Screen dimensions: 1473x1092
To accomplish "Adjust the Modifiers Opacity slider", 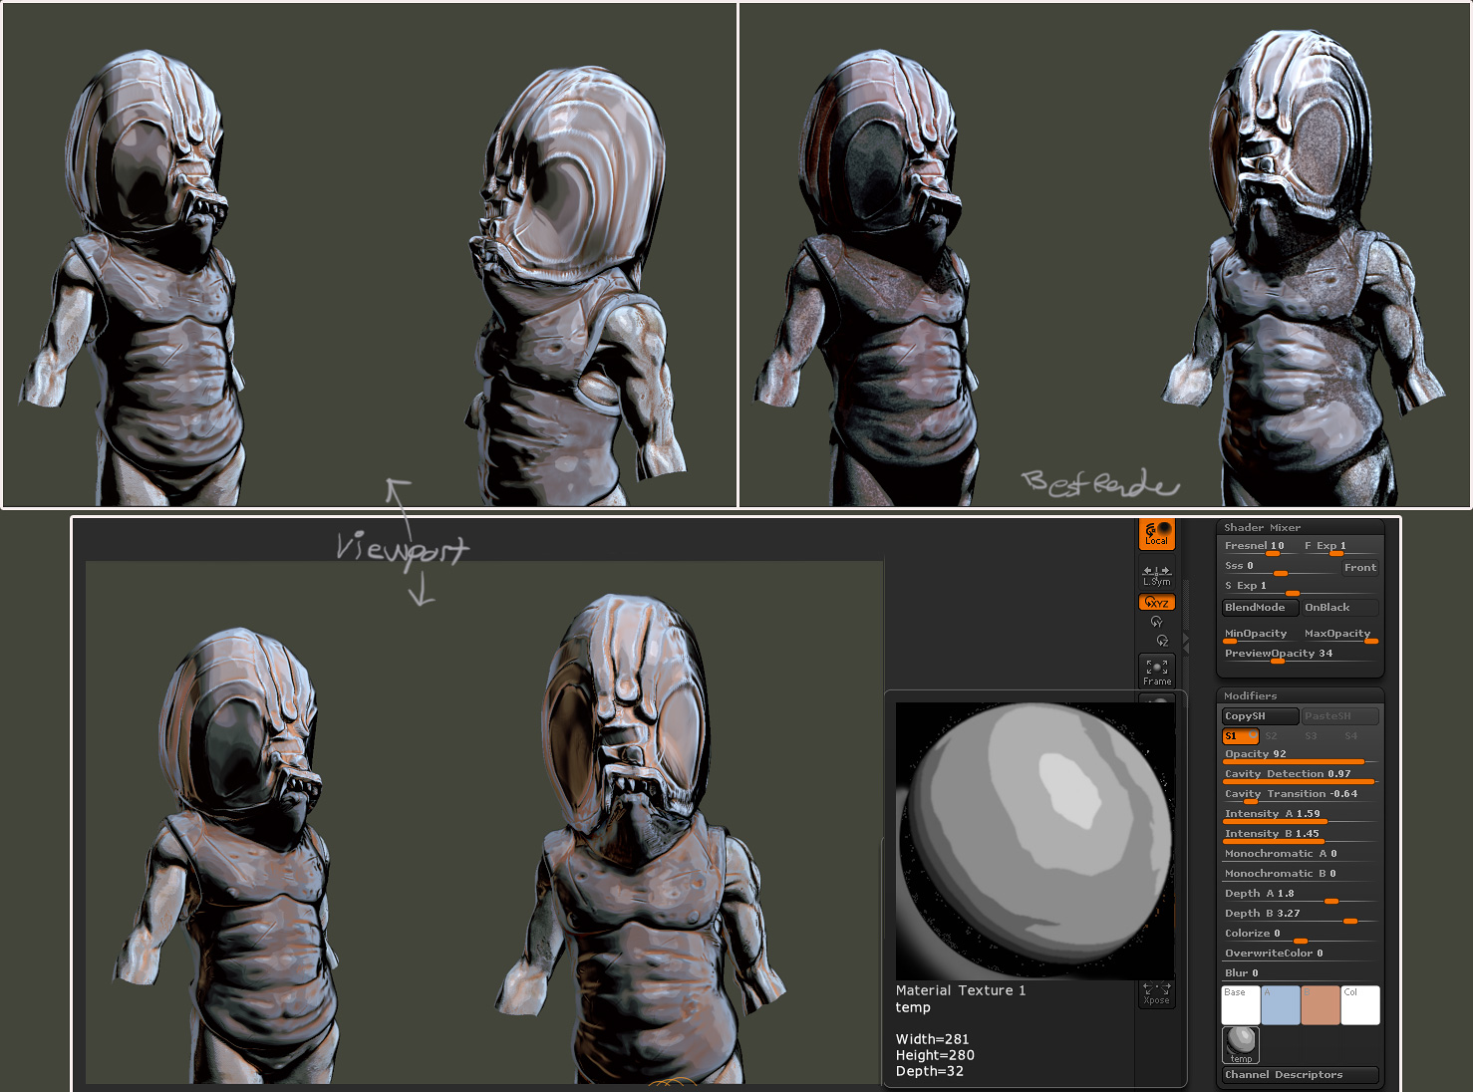I will [1300, 755].
